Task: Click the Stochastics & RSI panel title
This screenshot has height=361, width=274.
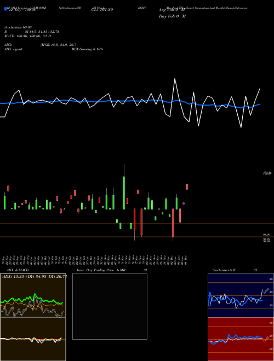Action: point(235,270)
